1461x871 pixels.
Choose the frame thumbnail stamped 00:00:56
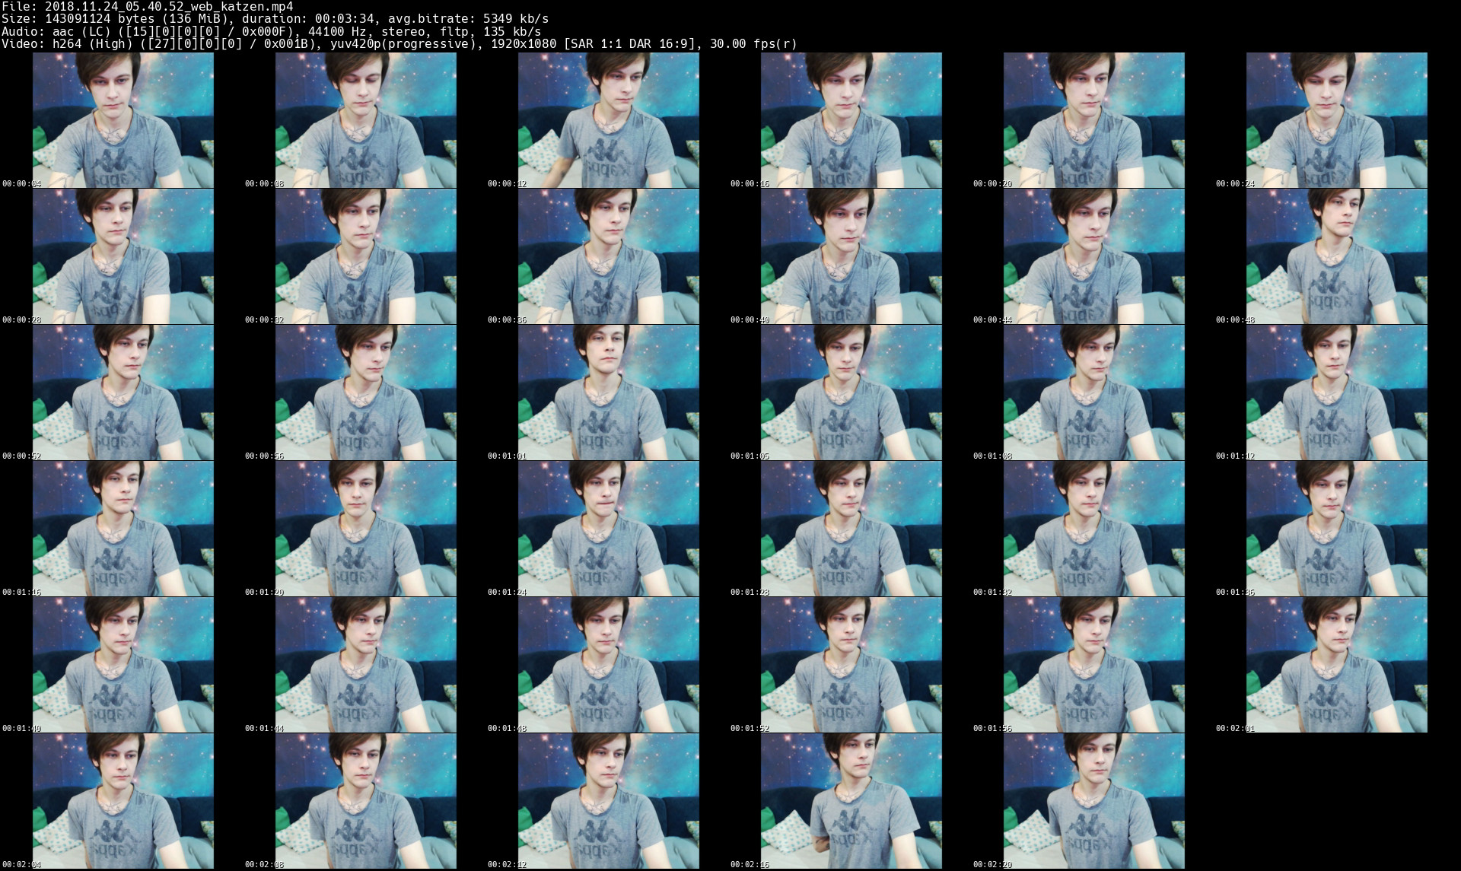click(366, 393)
